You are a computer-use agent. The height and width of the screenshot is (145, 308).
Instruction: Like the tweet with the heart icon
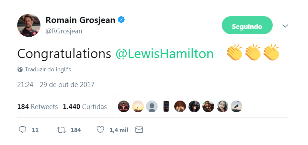click(100, 130)
